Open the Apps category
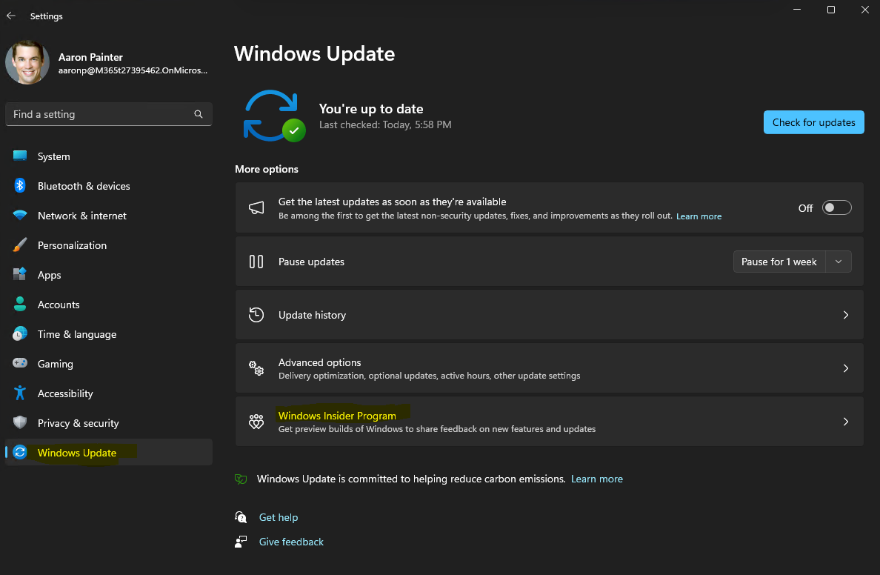 coord(109,275)
